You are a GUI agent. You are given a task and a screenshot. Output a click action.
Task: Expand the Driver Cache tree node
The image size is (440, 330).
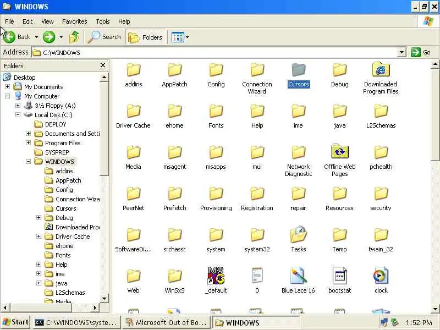coord(38,237)
